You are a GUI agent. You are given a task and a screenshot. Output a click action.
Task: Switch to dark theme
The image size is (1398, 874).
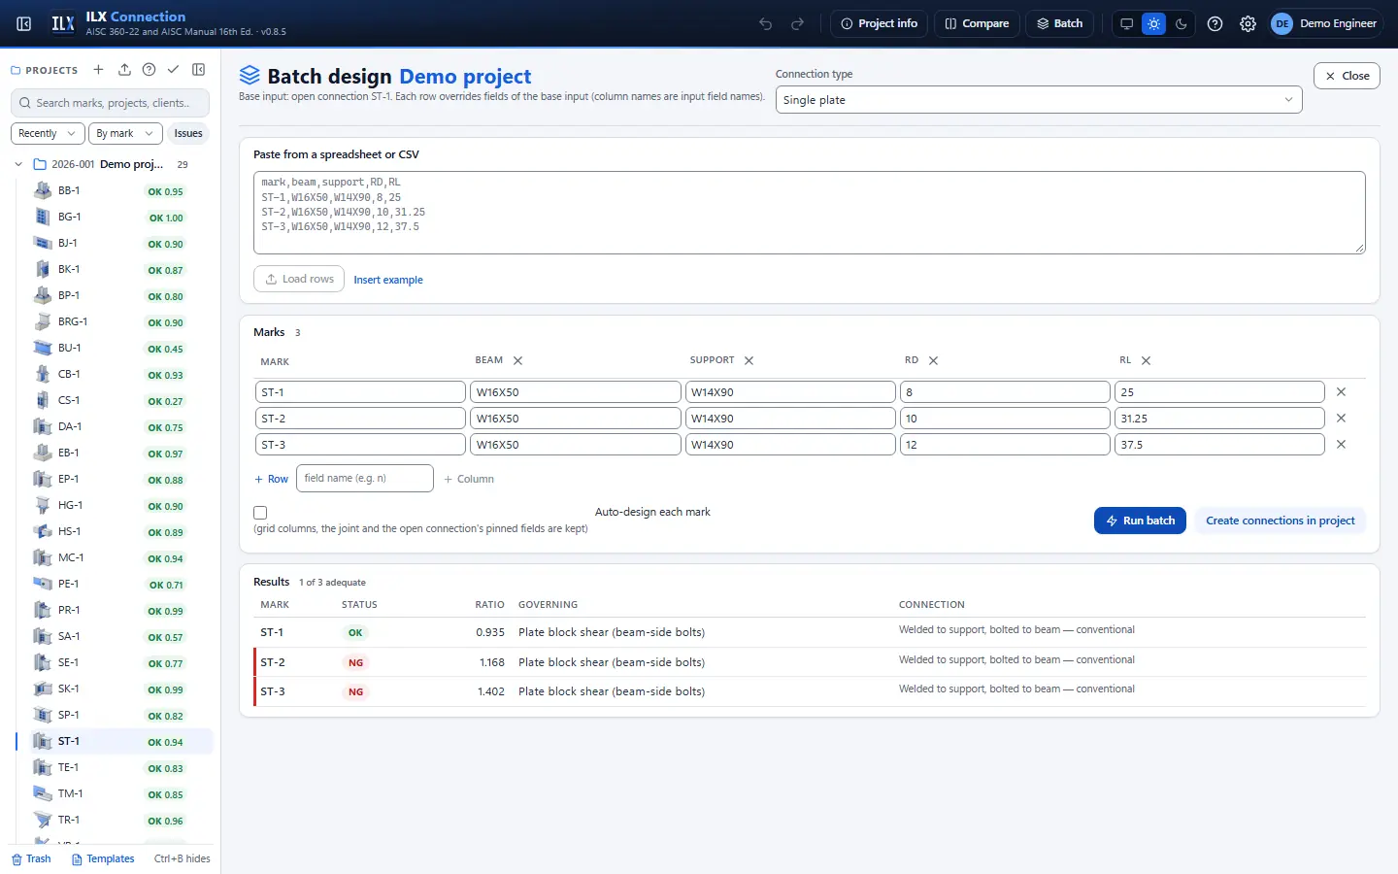[1182, 23]
